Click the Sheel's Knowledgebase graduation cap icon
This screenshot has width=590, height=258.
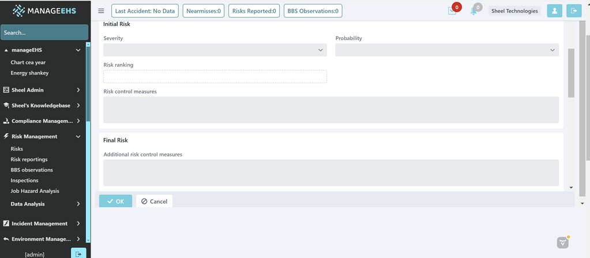point(6,106)
